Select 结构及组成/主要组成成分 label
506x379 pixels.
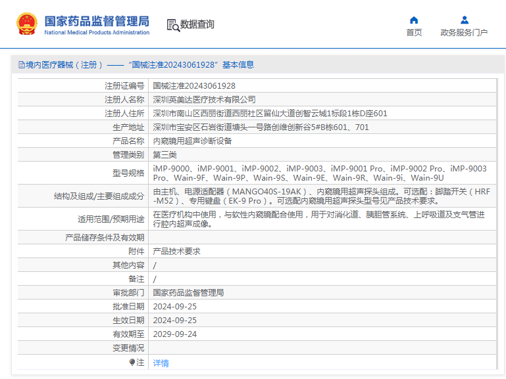tap(99, 196)
